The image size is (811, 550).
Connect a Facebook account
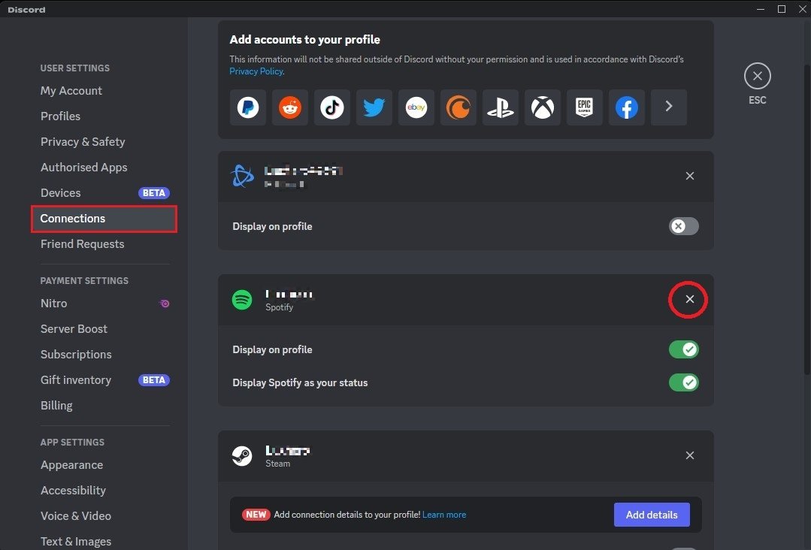(626, 107)
